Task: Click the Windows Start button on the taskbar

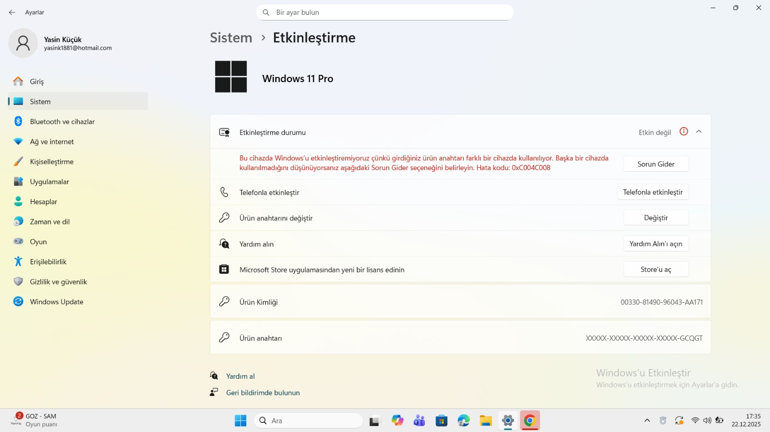Action: point(241,420)
